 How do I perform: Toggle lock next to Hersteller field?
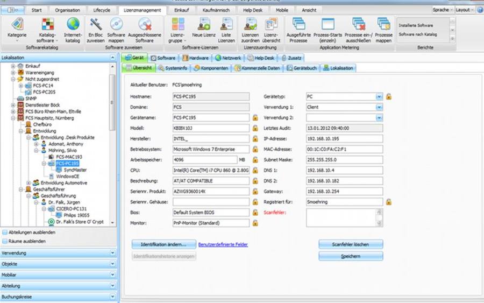coord(255,139)
